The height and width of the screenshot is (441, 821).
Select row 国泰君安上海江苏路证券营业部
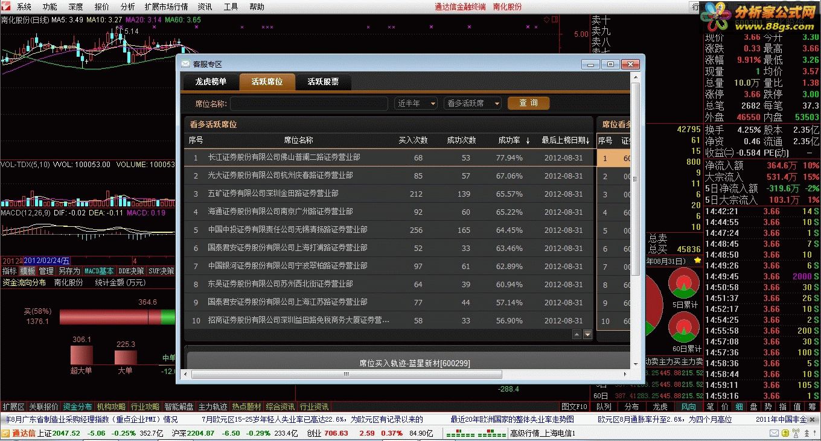(x=389, y=302)
